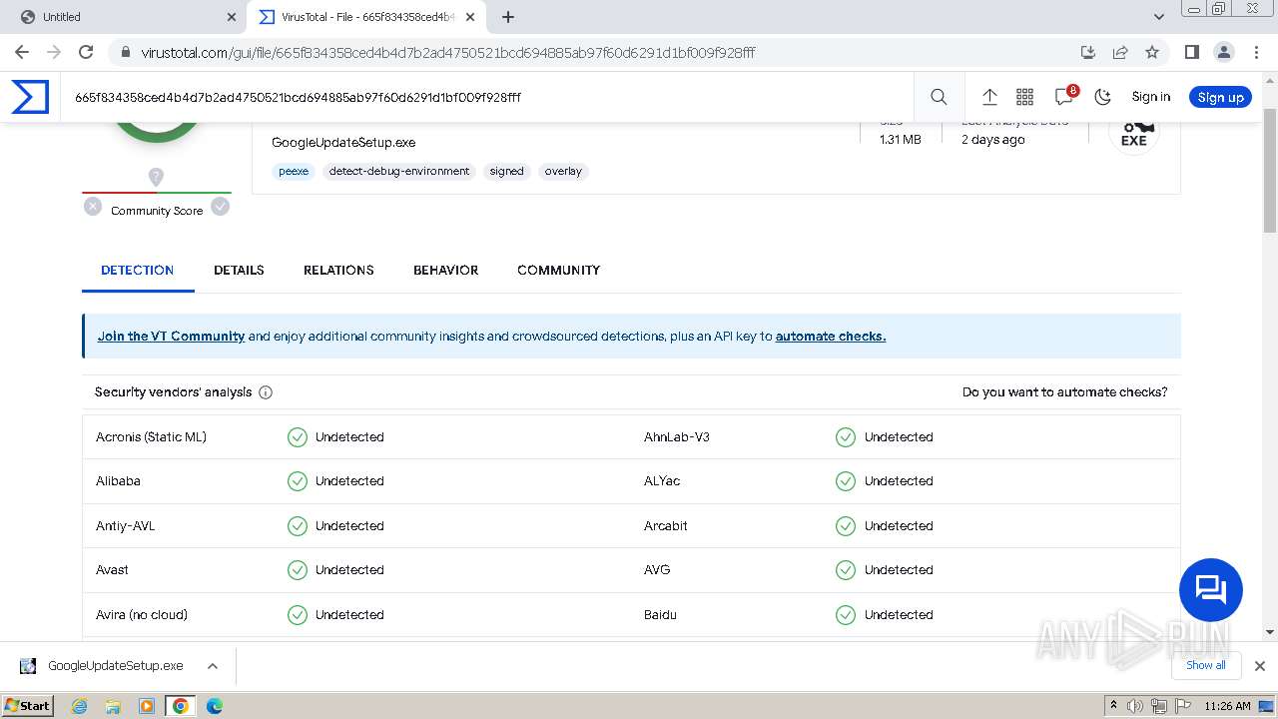
Task: Click the taskbar clock showing 11:26 AM
Action: pyautogui.click(x=1227, y=706)
